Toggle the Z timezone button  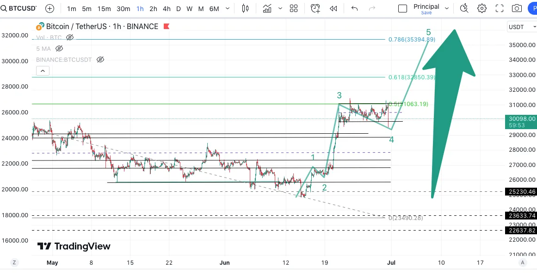(x=14, y=262)
